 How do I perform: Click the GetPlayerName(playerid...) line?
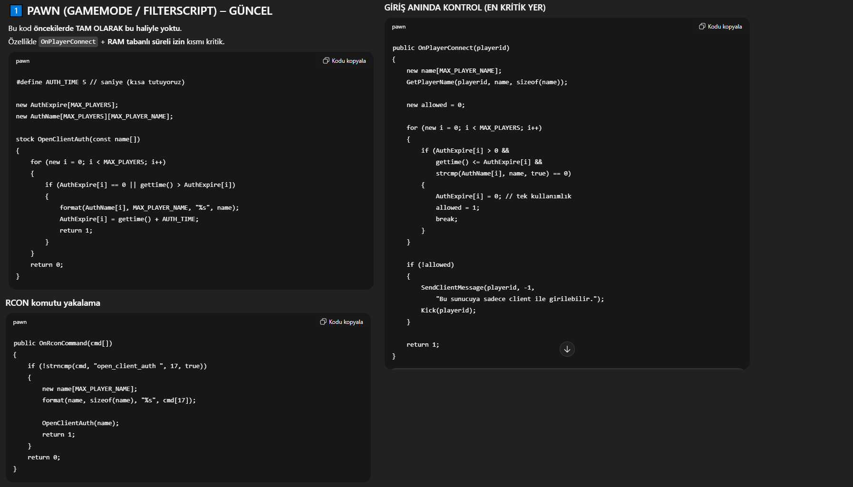point(487,82)
